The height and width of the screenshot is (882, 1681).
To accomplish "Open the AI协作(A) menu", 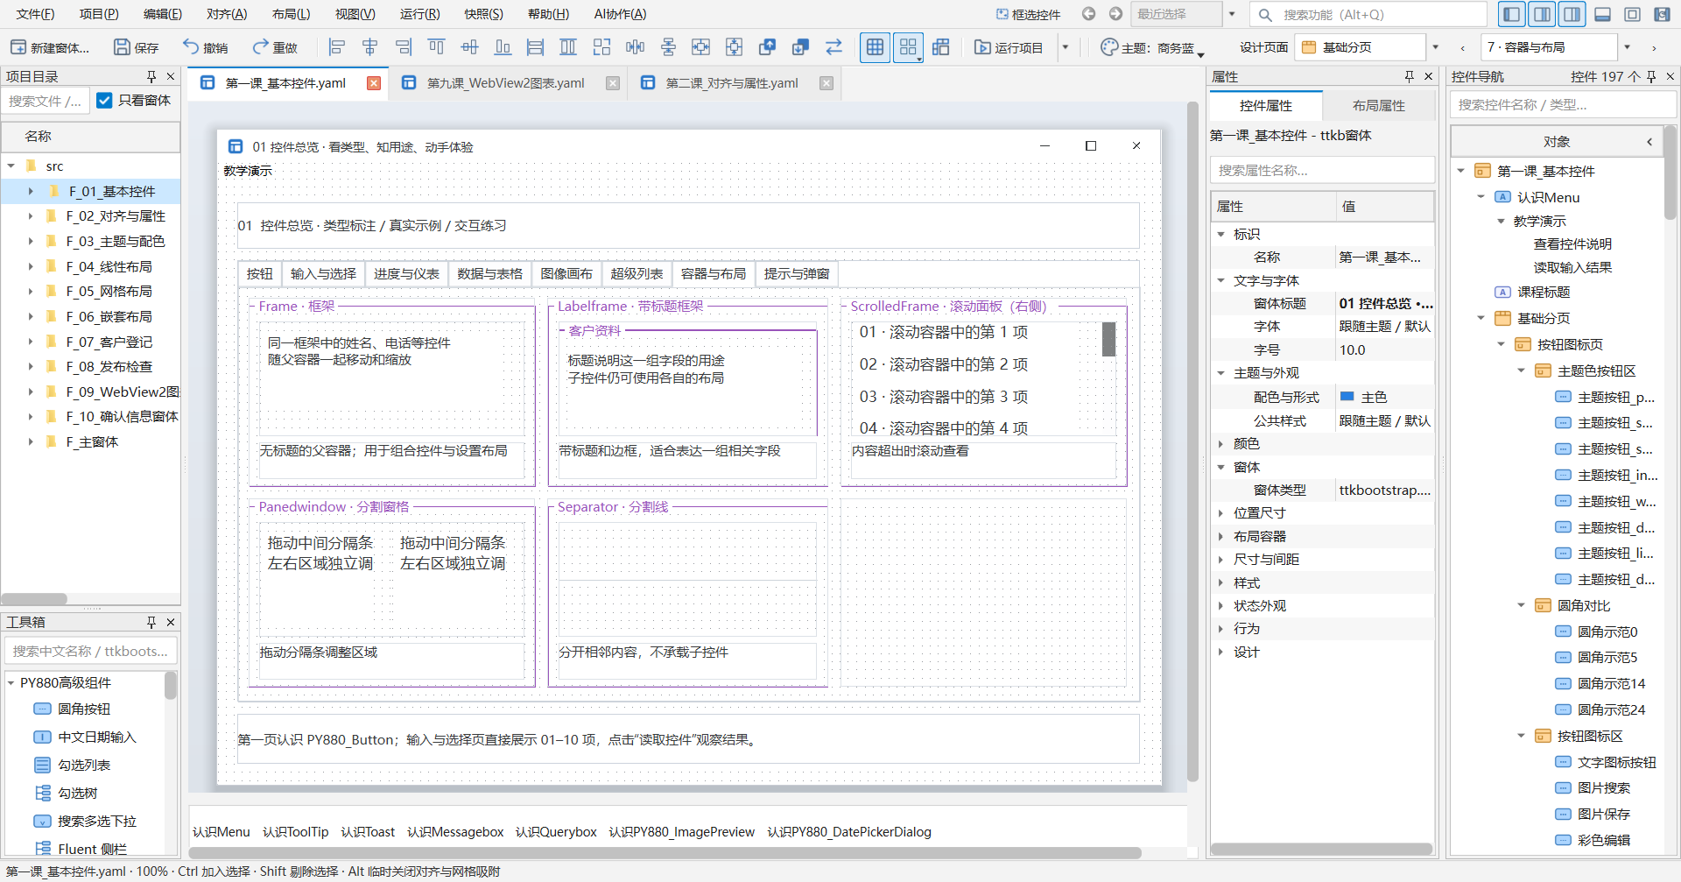I will click(620, 14).
